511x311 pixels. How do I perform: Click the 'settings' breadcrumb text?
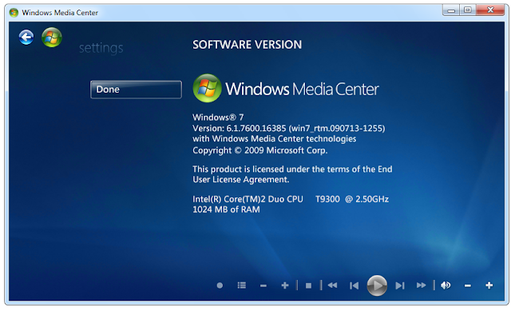[x=101, y=48]
